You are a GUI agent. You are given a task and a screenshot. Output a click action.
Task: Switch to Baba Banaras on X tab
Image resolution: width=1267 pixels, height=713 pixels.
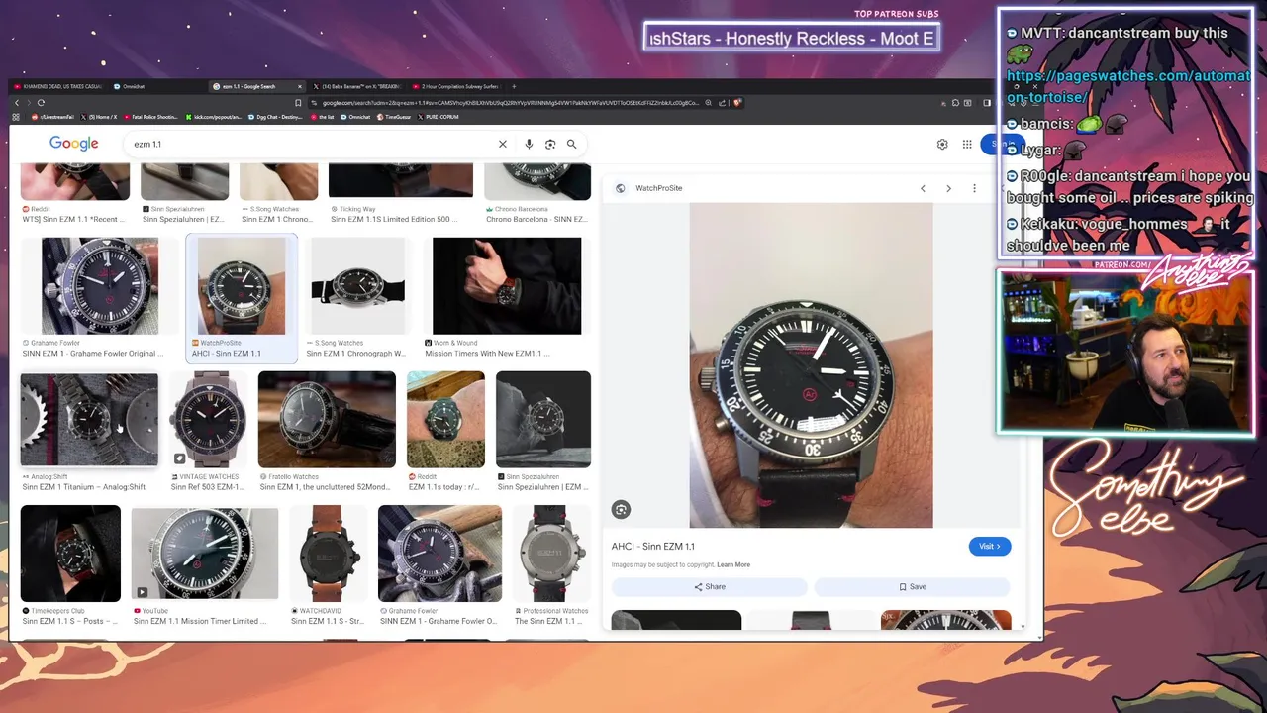click(x=354, y=87)
